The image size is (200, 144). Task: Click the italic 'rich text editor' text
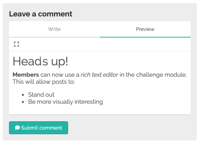tap(99, 75)
